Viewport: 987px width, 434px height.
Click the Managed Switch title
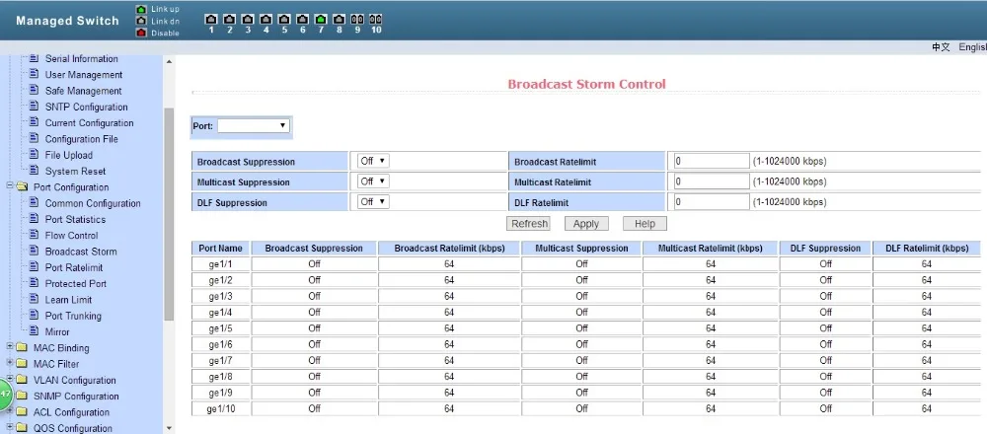[67, 21]
